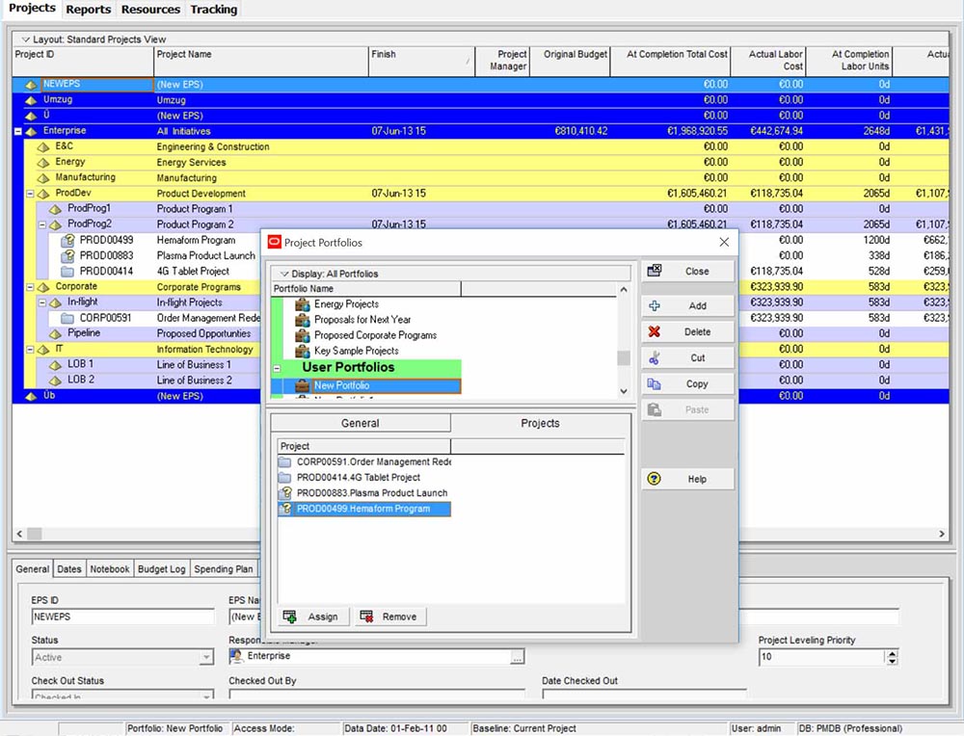This screenshot has height=736, width=964.
Task: Click the EPS ID input field
Action: click(122, 617)
